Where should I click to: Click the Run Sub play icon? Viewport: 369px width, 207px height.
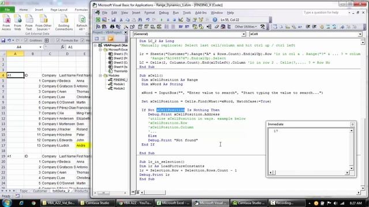click(x=161, y=20)
